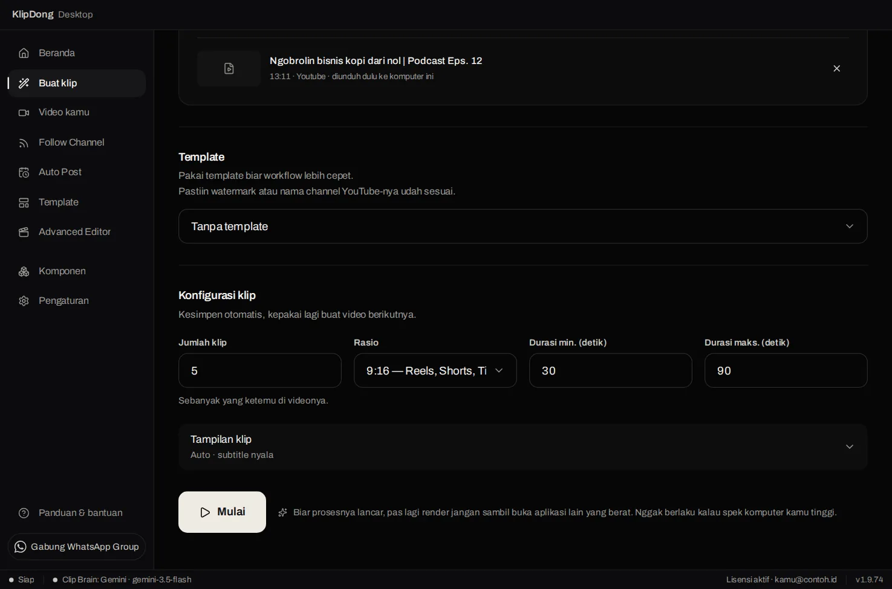The width and height of the screenshot is (892, 589).
Task: Click the Siap status indicator
Action: [x=22, y=579]
